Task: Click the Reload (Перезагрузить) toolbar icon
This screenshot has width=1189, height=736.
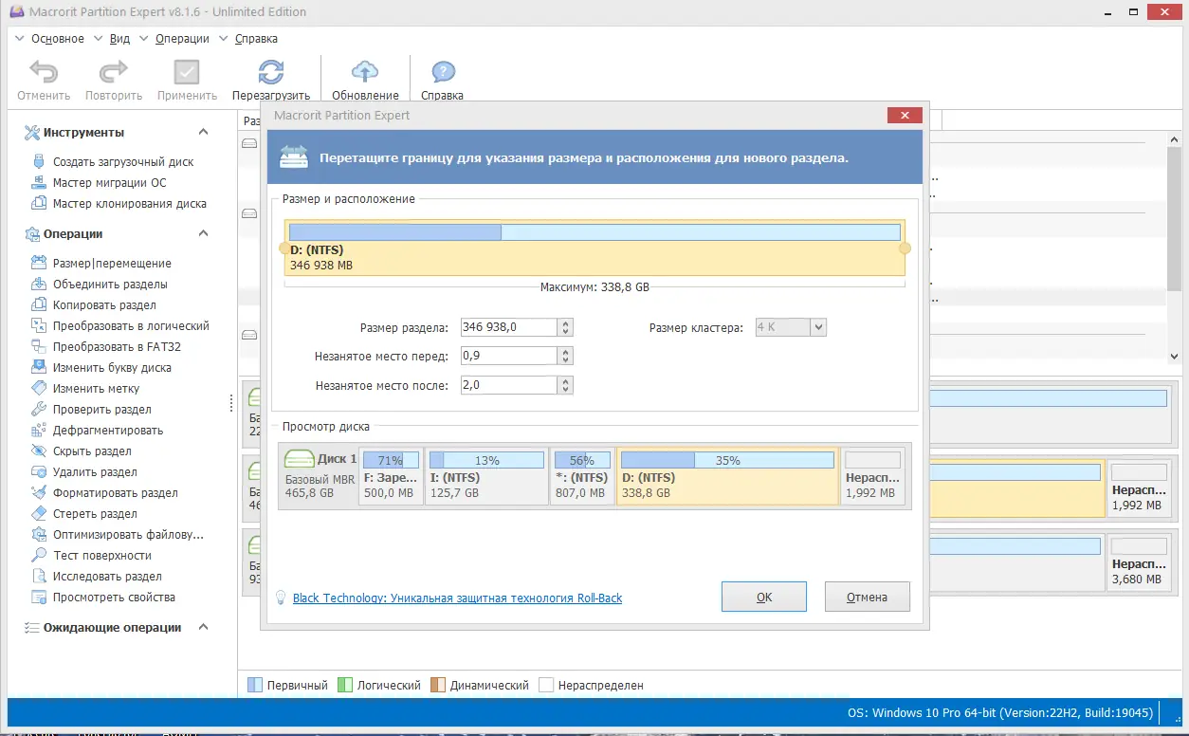Action: 271,72
